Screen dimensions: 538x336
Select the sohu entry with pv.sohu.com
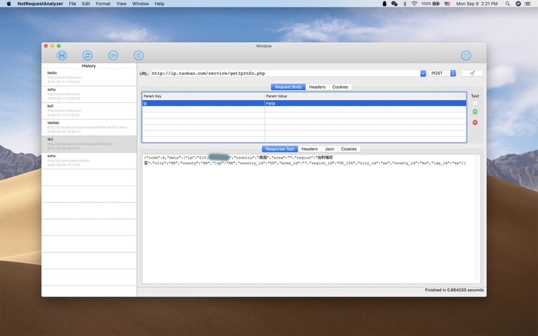pyautogui.click(x=89, y=161)
